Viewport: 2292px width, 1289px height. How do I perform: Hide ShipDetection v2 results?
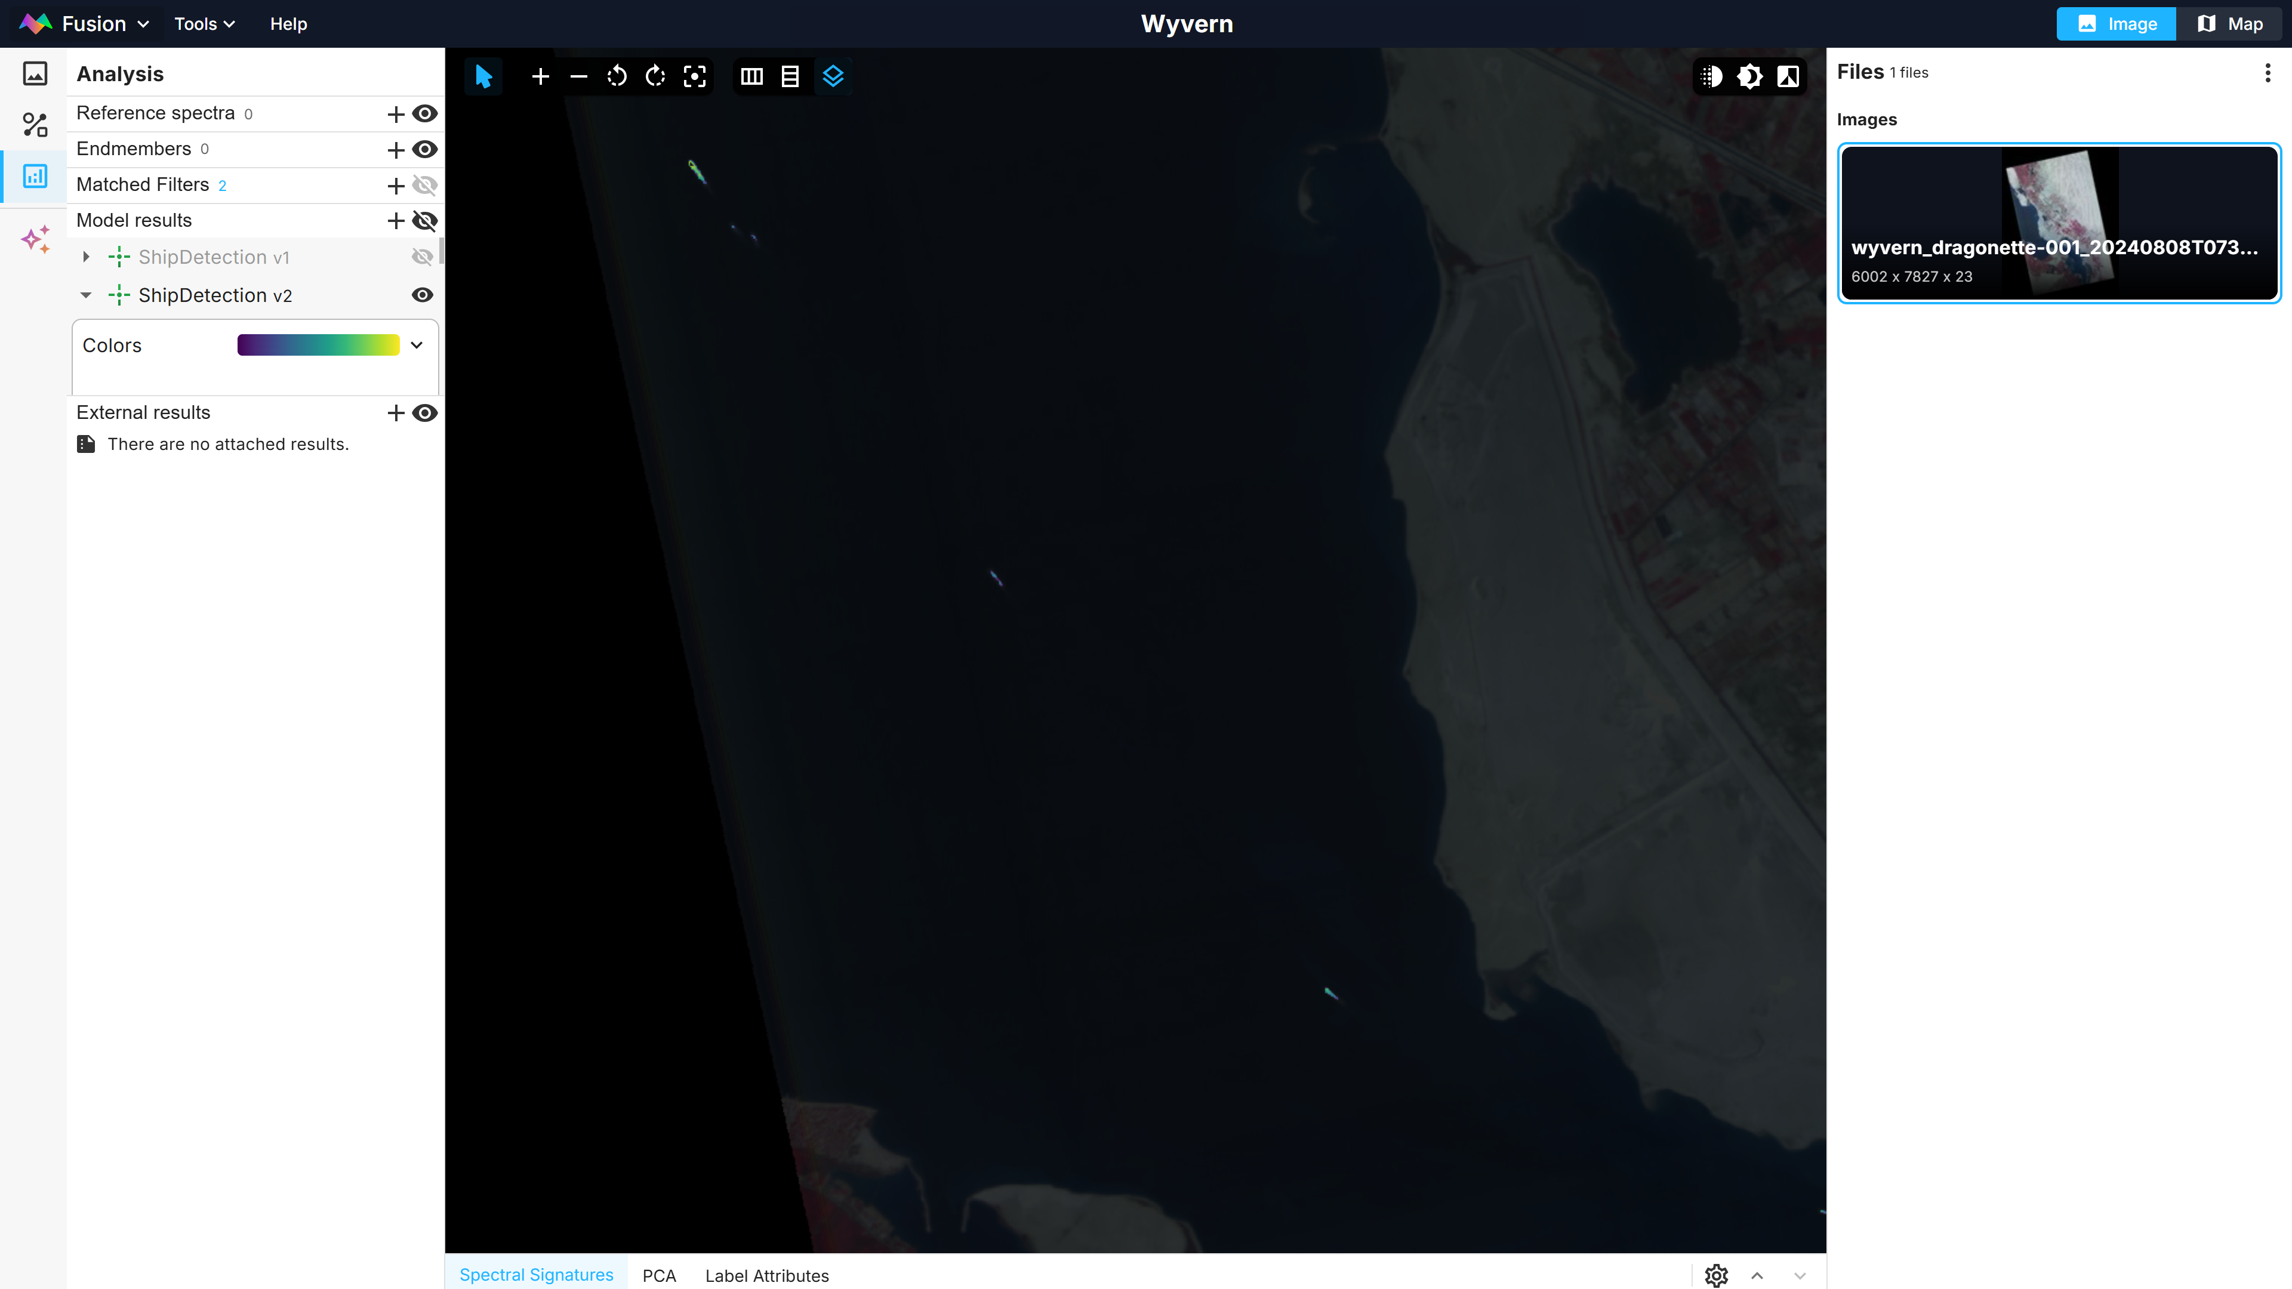tap(423, 295)
